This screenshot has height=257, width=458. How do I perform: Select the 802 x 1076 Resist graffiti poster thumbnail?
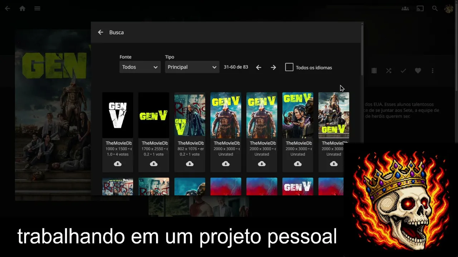point(190,115)
